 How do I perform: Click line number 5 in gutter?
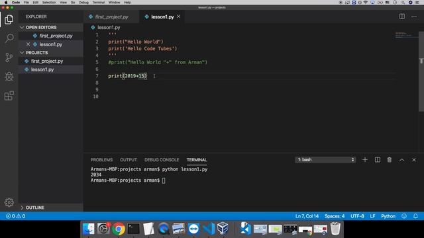pos(97,62)
